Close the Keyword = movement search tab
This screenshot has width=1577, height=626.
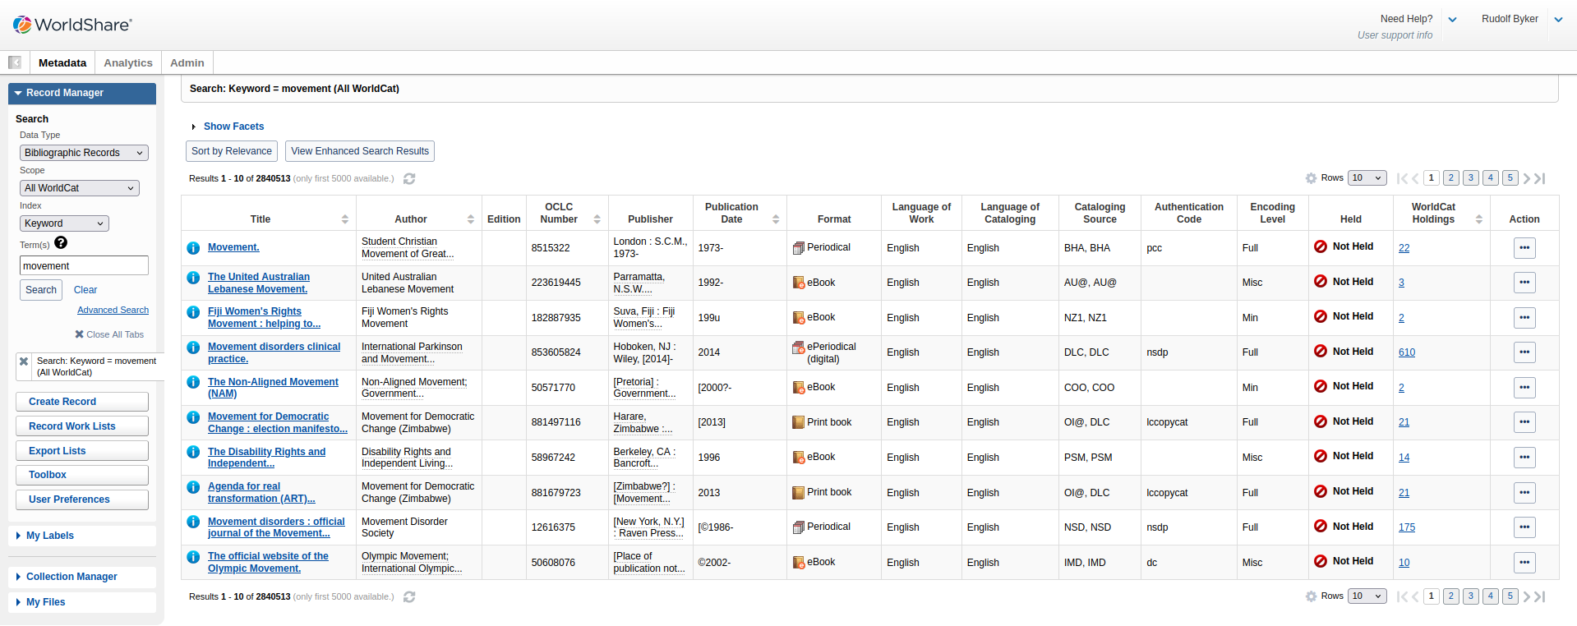24,361
